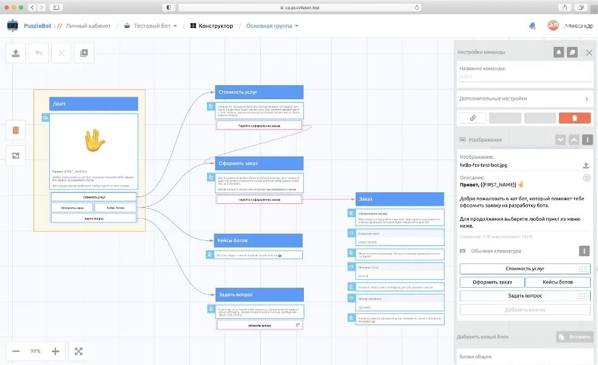Click the Safari address bar co.puzzlebot.top
Viewport: 598px width, 365px height.
pyautogui.click(x=300, y=7)
